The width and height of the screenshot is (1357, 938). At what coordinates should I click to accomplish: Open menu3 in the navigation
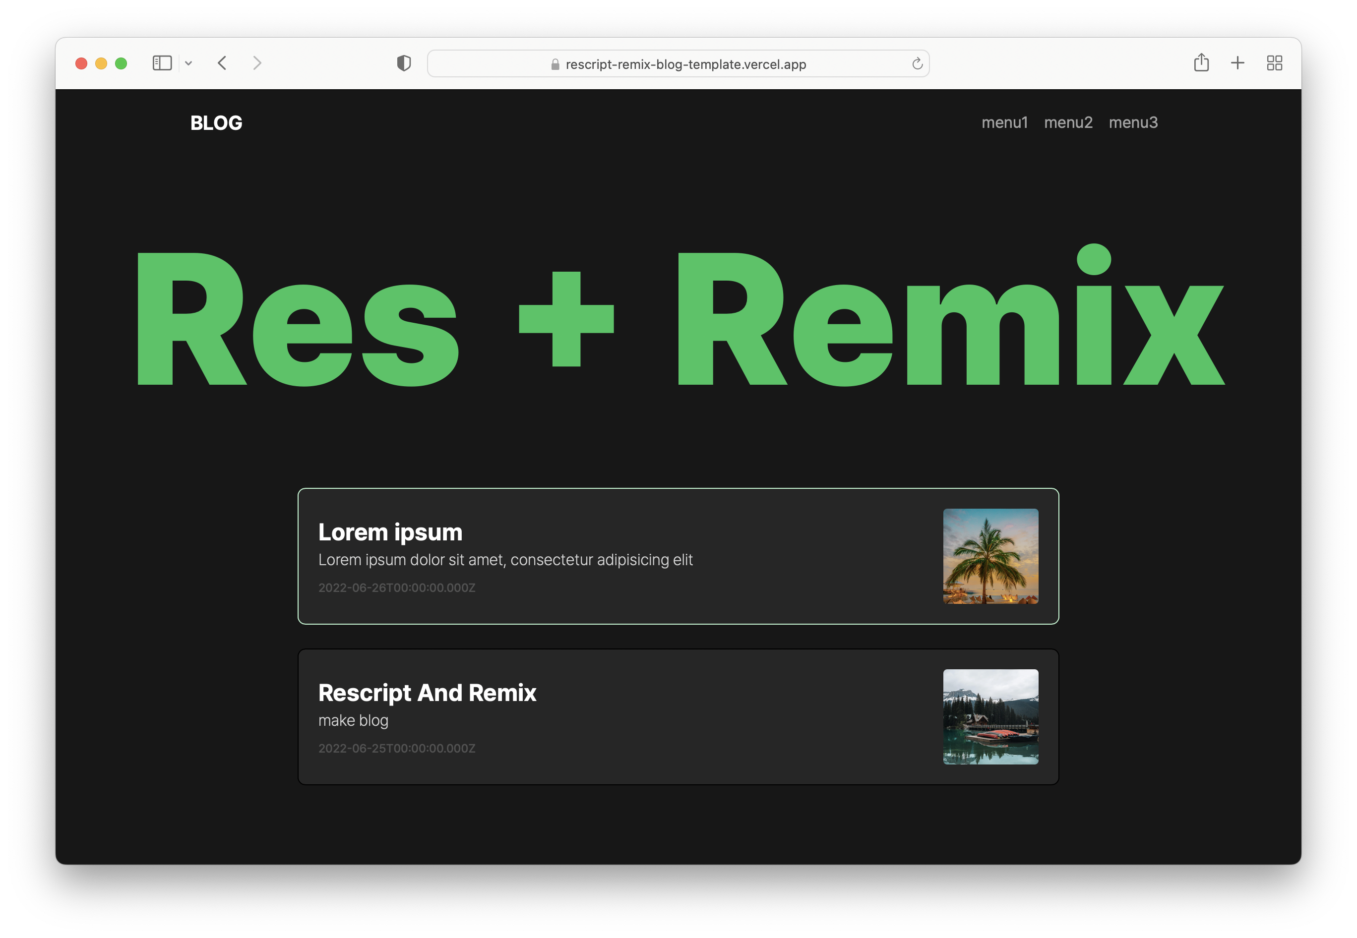(x=1133, y=122)
